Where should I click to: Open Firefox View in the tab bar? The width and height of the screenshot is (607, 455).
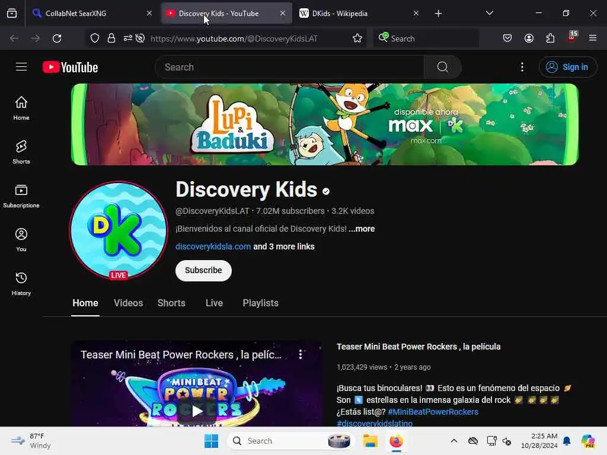pyautogui.click(x=12, y=13)
